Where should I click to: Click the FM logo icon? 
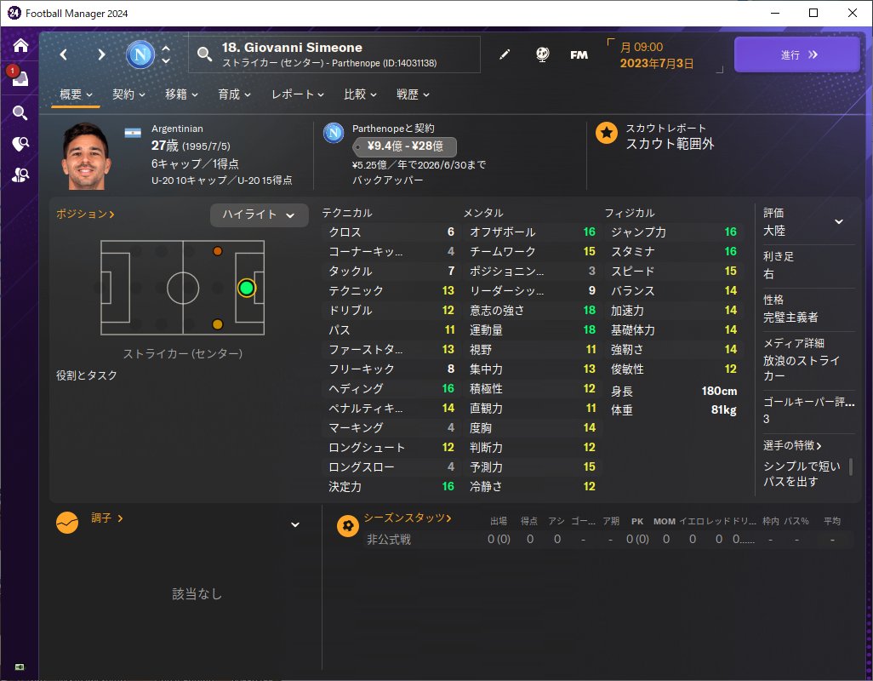pos(579,54)
